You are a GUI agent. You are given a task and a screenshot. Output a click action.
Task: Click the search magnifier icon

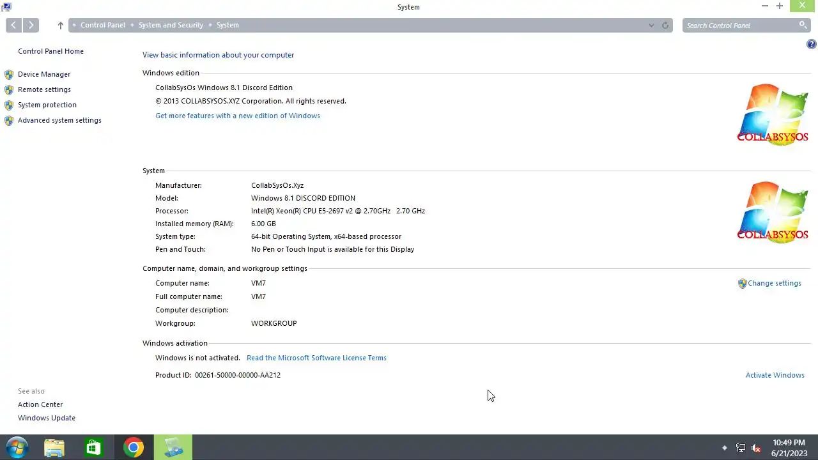pos(803,25)
